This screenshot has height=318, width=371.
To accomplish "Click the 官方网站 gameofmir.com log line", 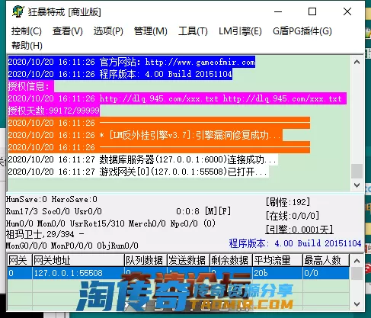I will (x=132, y=62).
